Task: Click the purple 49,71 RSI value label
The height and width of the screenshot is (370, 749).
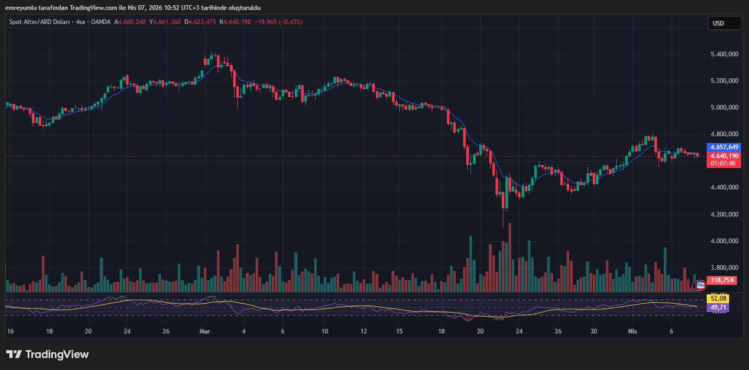Action: pyautogui.click(x=717, y=307)
